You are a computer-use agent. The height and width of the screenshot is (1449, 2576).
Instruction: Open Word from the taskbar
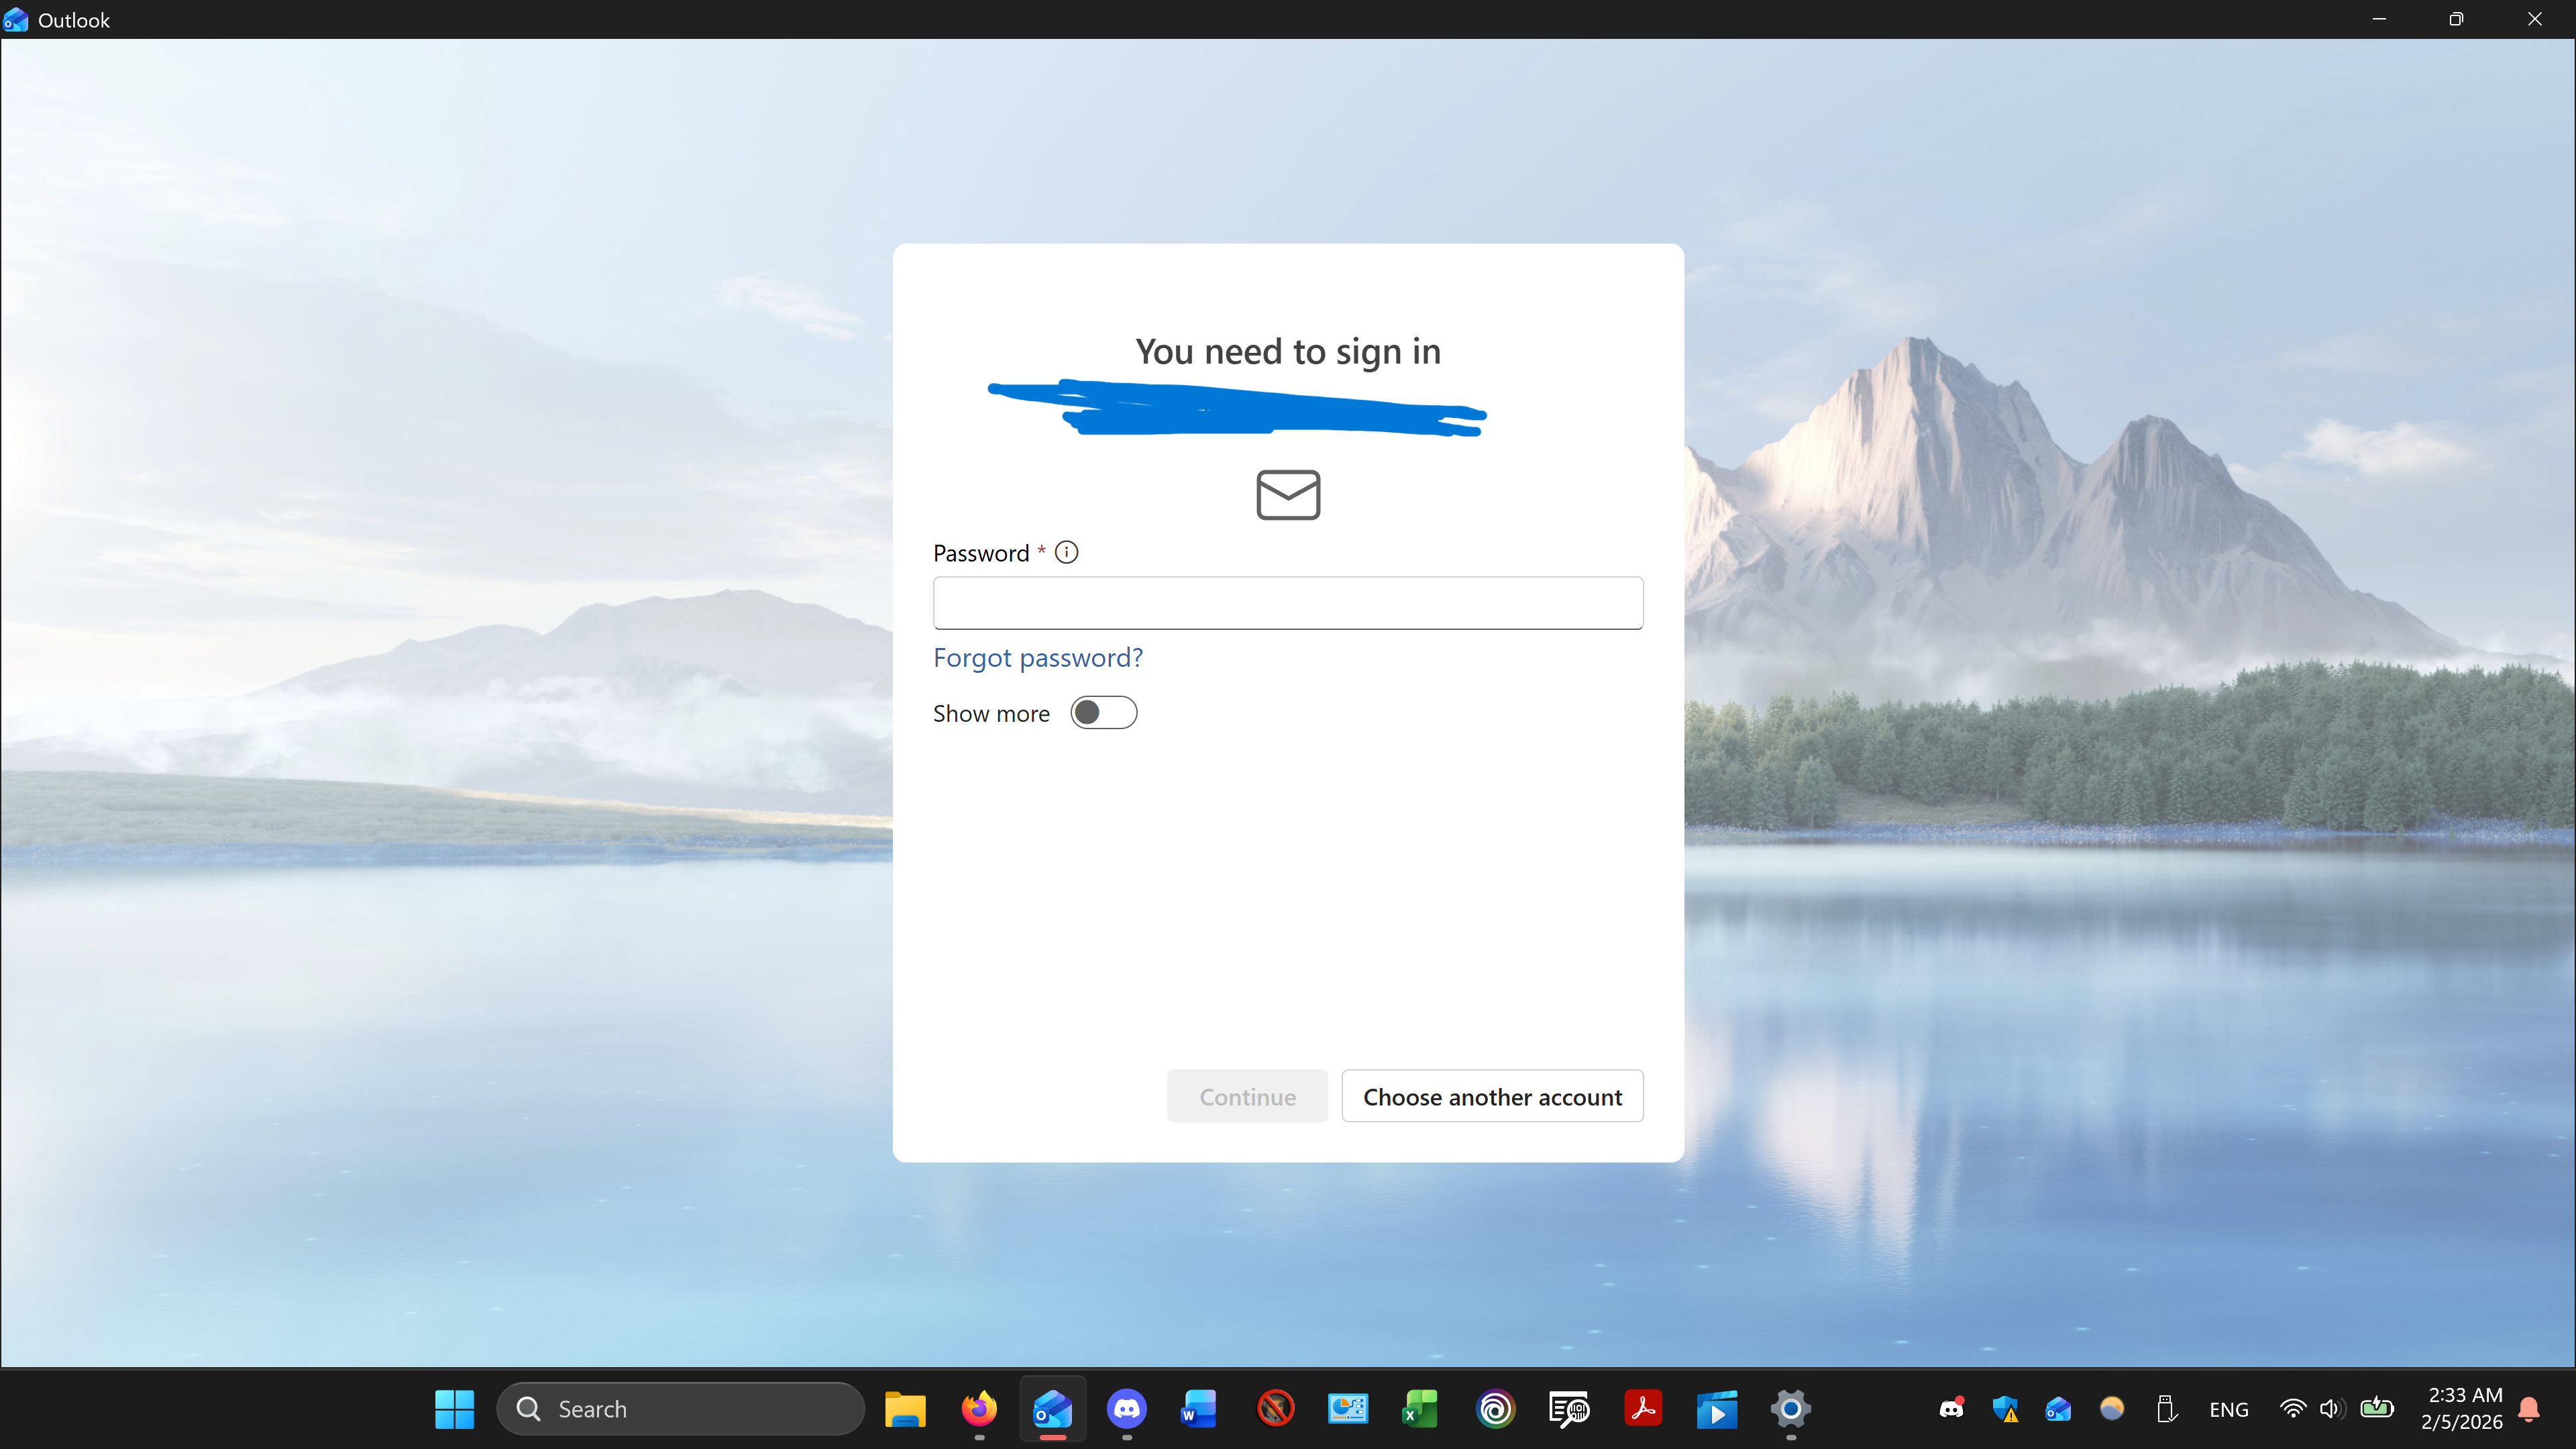point(1199,1409)
